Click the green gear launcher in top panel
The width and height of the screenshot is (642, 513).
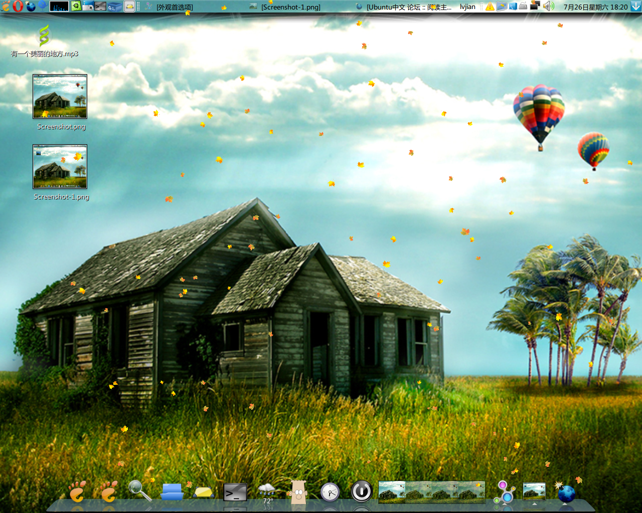tap(76, 7)
